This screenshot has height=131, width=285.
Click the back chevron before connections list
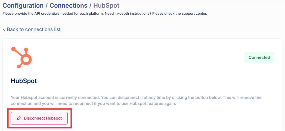click(x=4, y=29)
